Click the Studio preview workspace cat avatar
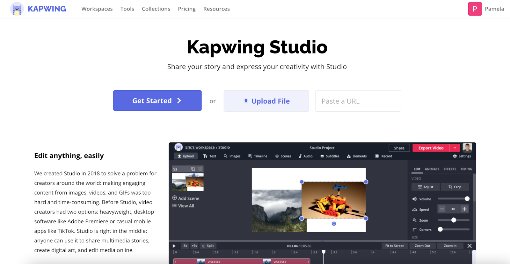This screenshot has height=264, width=510. pos(178,147)
